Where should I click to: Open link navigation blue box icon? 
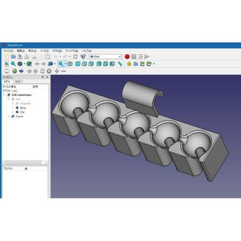click(x=50, y=64)
